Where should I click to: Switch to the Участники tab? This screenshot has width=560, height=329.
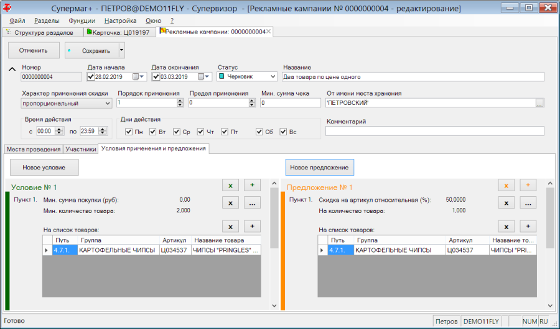point(81,149)
